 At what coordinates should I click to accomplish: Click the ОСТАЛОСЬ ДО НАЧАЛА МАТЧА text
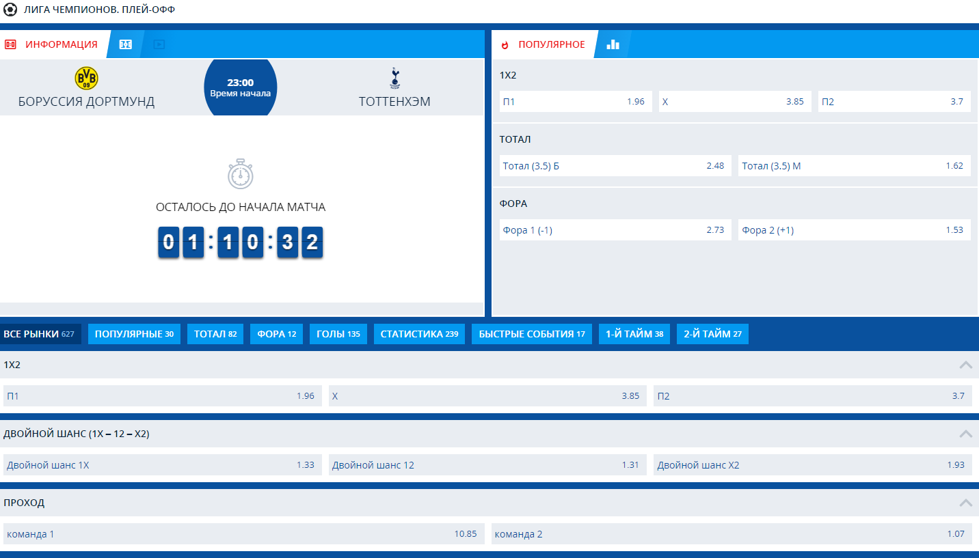click(x=241, y=207)
